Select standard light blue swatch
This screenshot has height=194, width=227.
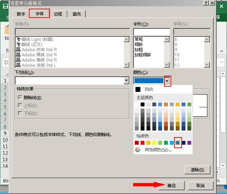pyautogui.click(x=172, y=143)
